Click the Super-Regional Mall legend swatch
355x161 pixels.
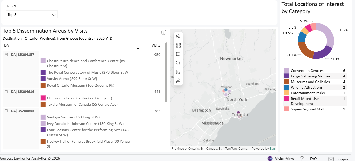(287, 109)
